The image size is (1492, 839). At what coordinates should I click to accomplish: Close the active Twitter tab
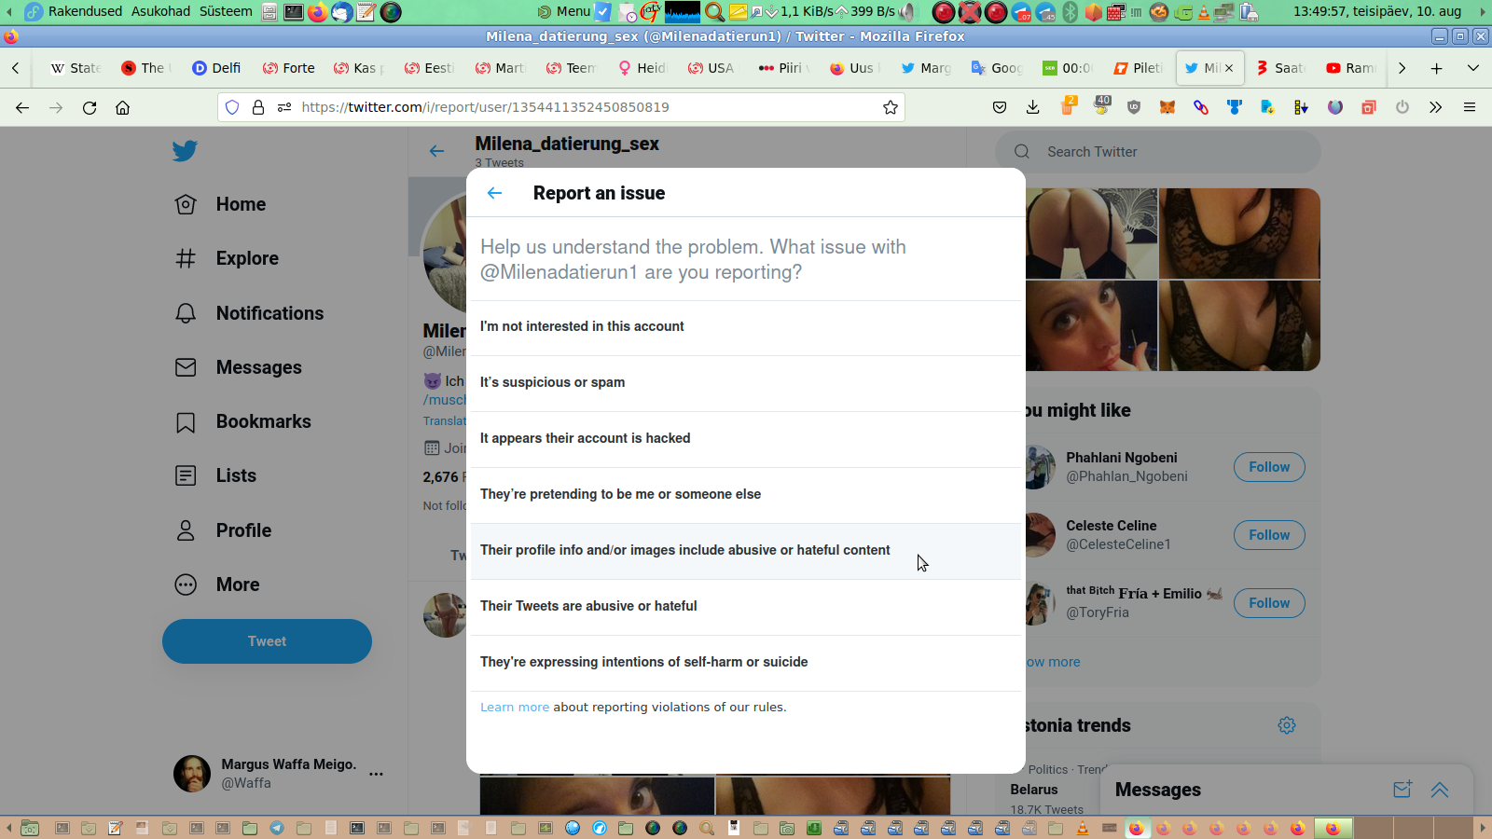[1229, 68]
